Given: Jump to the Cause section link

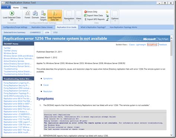Looking at the screenshot, I should tap(46, 85).
